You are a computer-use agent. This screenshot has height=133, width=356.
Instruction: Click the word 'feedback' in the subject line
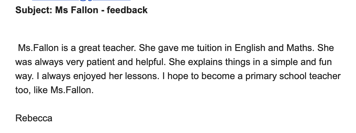tap(127, 10)
